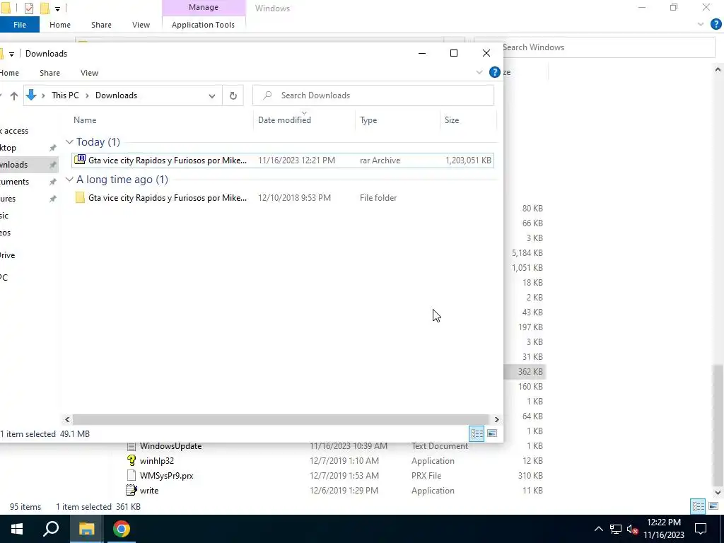Expand the Downloads window ribbon chevron

pos(479,73)
